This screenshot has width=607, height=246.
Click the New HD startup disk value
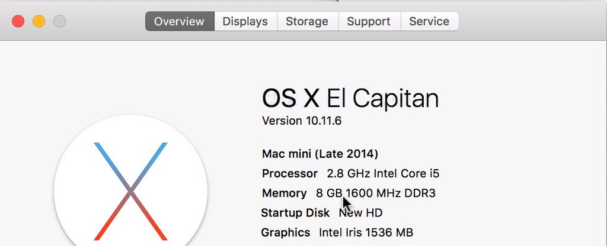(x=360, y=213)
